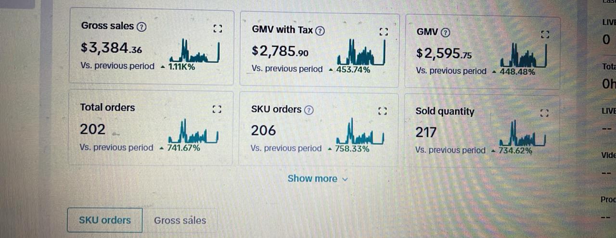Click the expand icon on SKU orders card
616x238 pixels.
click(383, 111)
